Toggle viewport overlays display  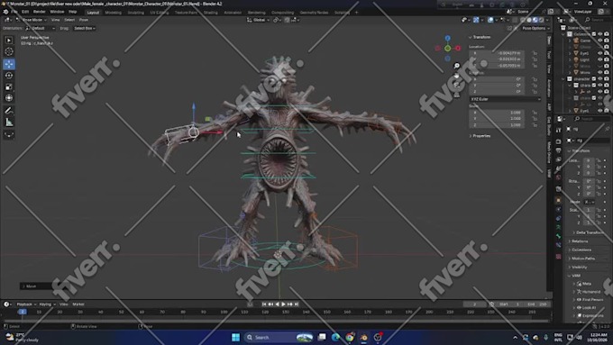tap(490, 20)
